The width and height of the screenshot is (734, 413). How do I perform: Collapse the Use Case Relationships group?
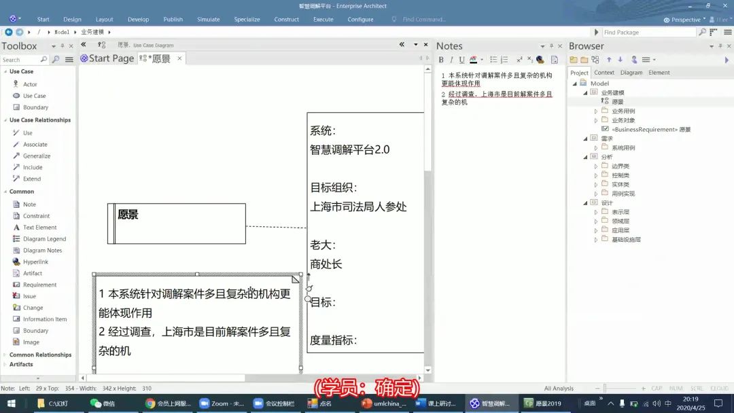pyautogui.click(x=5, y=120)
